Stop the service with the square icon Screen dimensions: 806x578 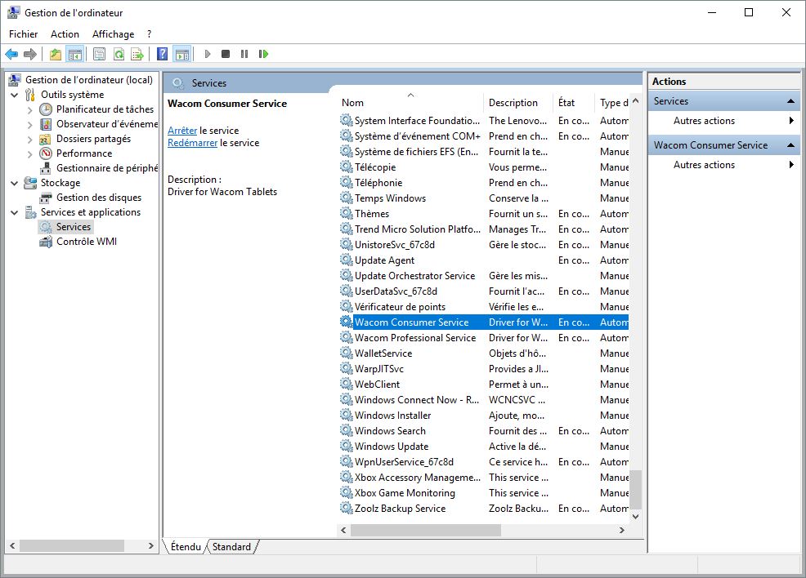[x=226, y=54]
